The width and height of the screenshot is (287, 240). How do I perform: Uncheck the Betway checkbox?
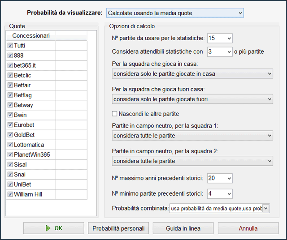pos(10,105)
